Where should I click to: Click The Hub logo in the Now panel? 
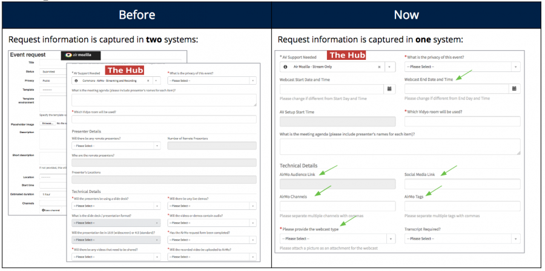click(x=347, y=55)
